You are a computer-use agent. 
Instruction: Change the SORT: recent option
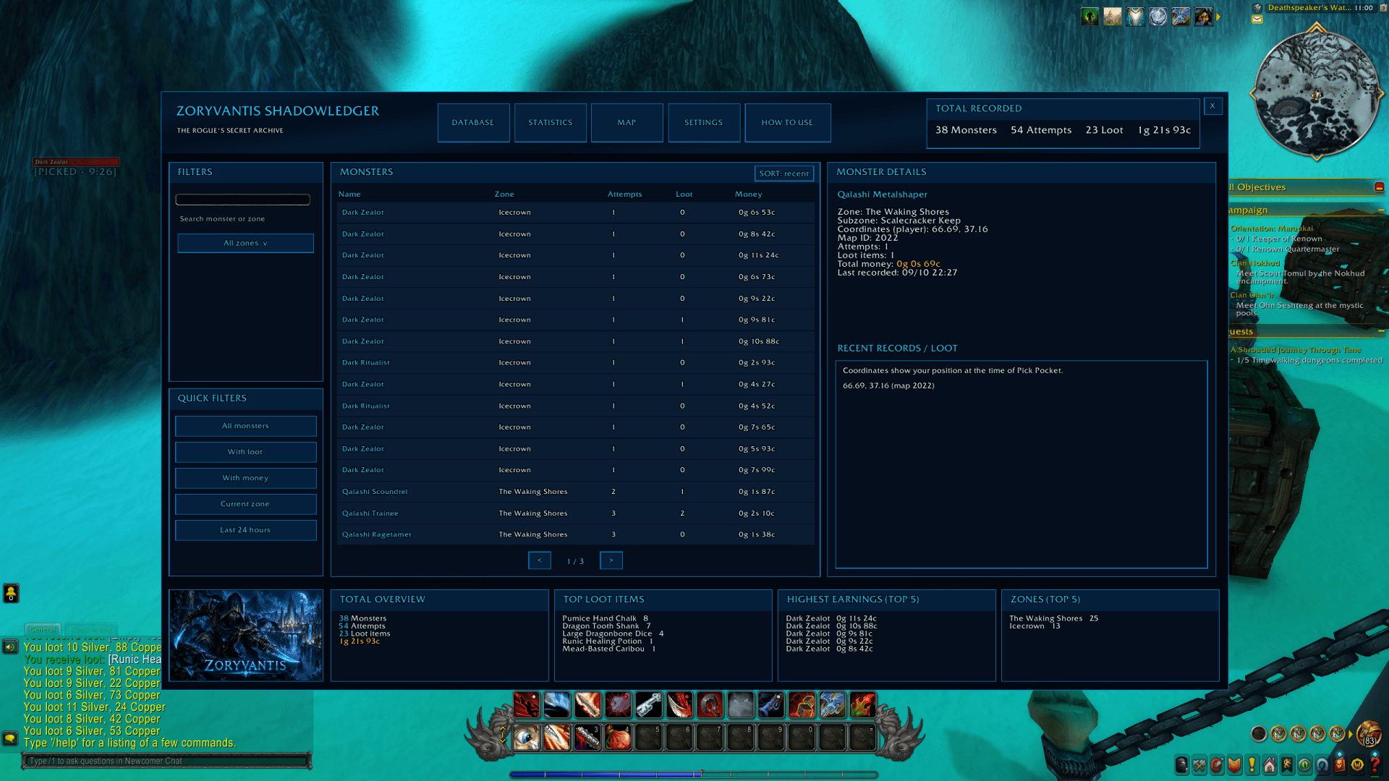784,174
